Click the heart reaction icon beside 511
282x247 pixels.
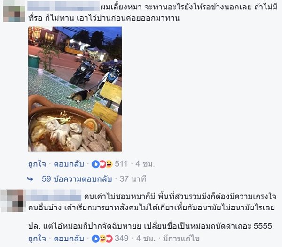point(102,164)
